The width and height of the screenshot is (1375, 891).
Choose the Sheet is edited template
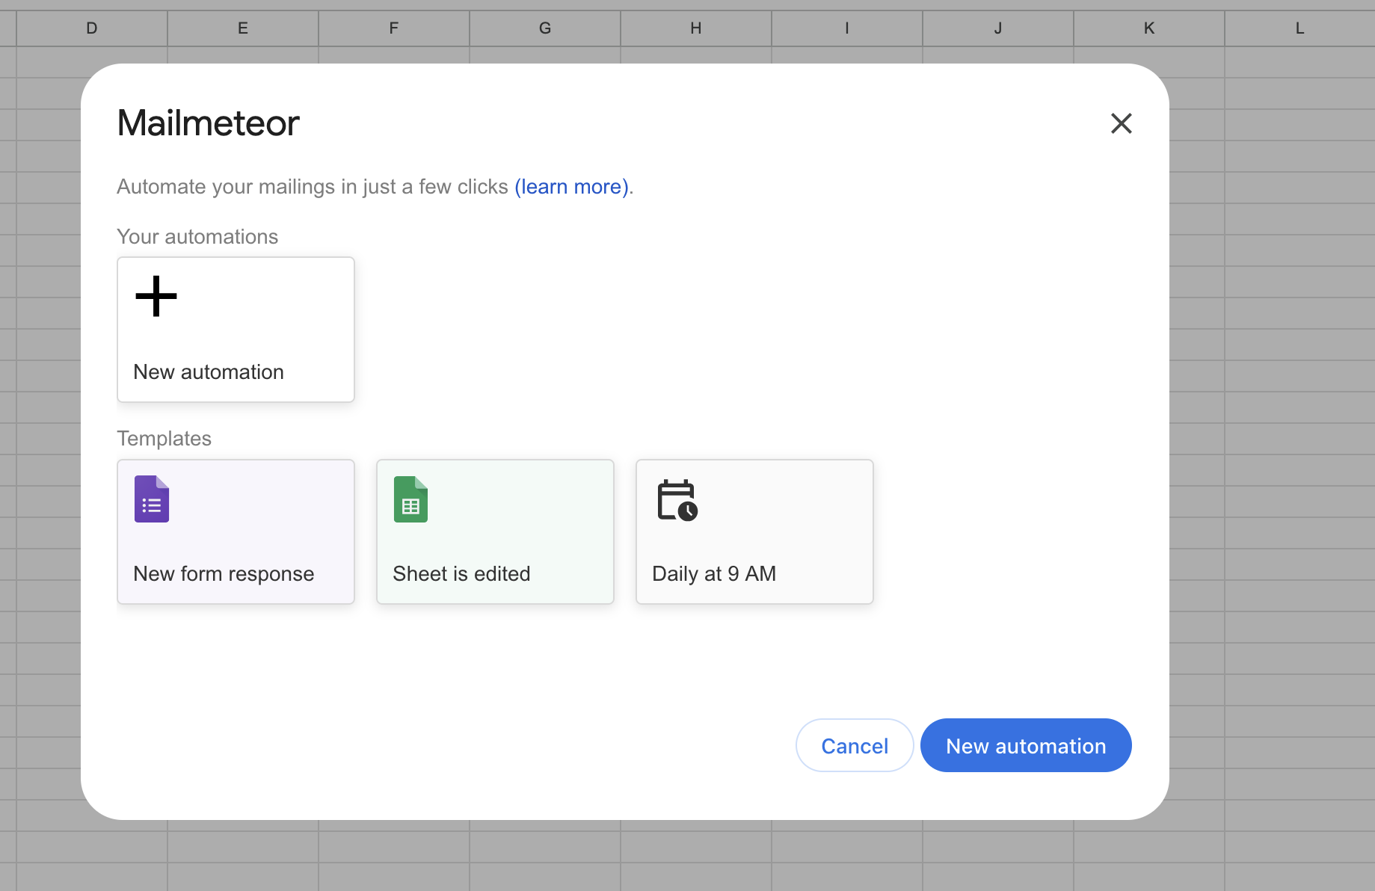tap(495, 531)
